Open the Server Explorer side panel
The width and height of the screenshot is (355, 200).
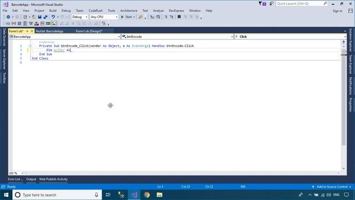pos(4,59)
